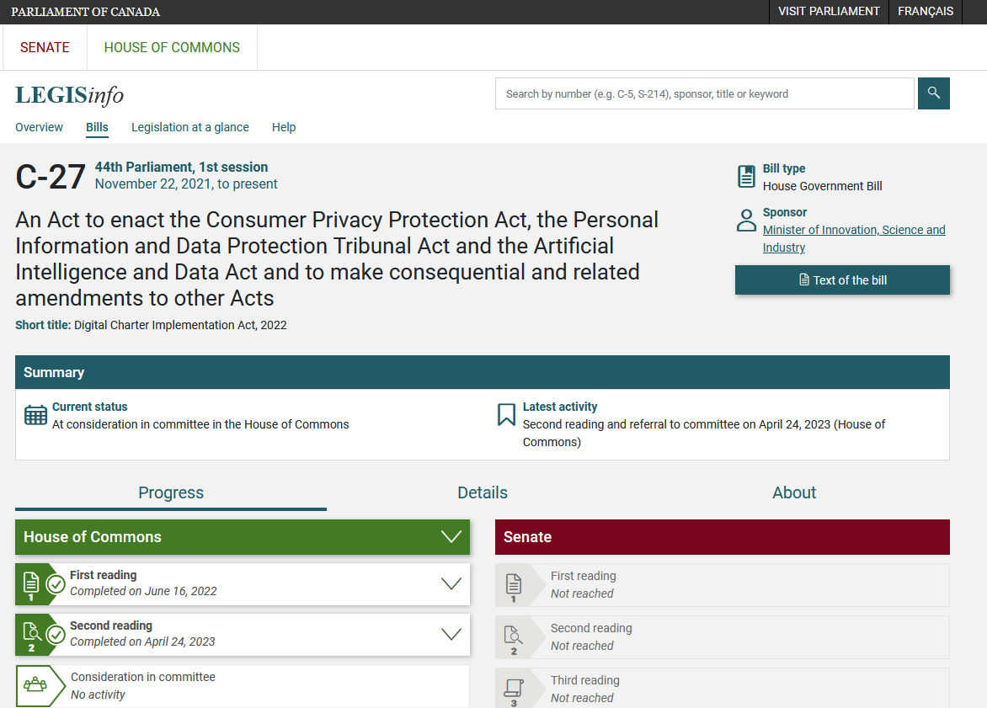This screenshot has height=708, width=987.
Task: Expand the House Second reading details
Action: (x=451, y=634)
